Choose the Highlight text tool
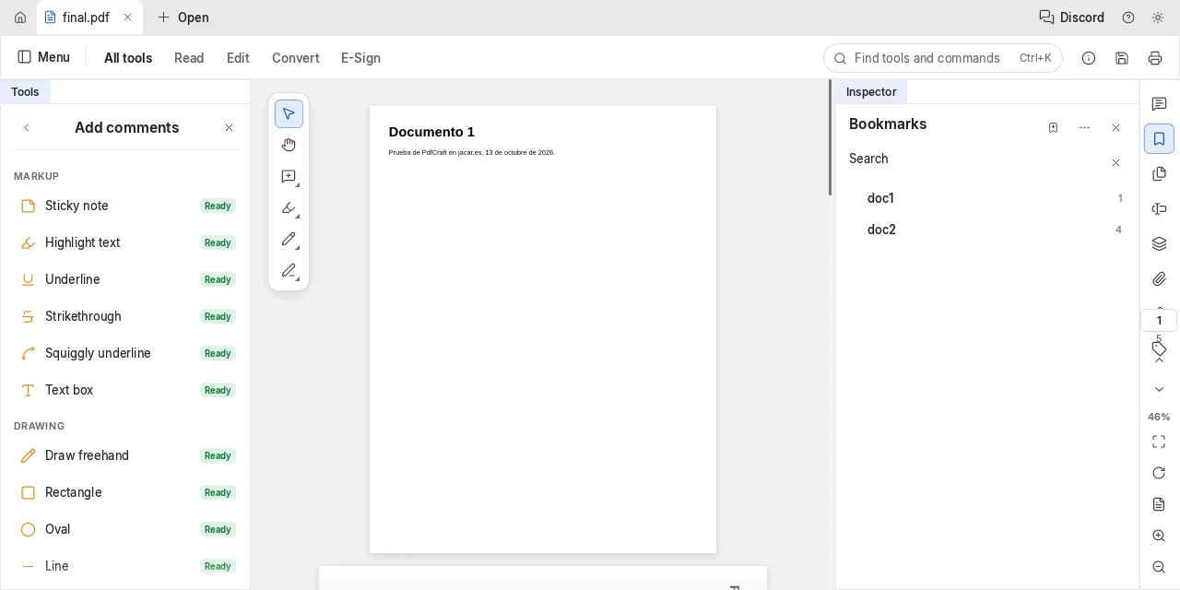This screenshot has height=590, width=1180. tap(126, 242)
